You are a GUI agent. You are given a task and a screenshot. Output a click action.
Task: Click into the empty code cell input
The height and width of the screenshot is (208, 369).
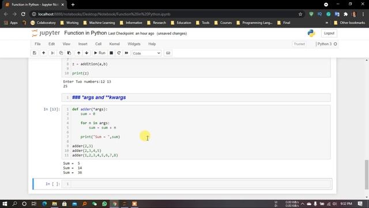click(x=201, y=184)
